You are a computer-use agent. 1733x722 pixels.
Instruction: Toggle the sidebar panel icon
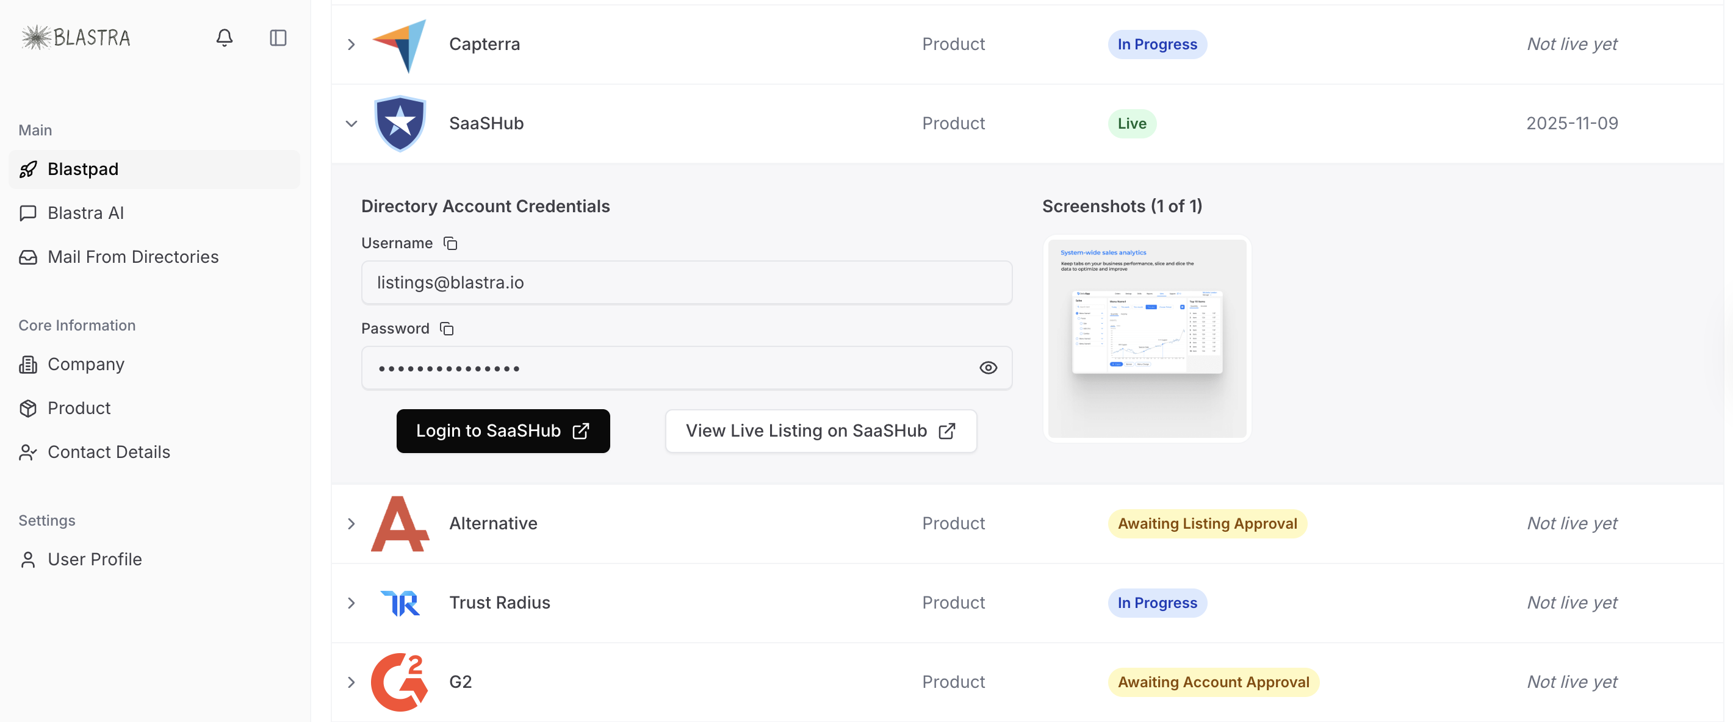coord(278,38)
